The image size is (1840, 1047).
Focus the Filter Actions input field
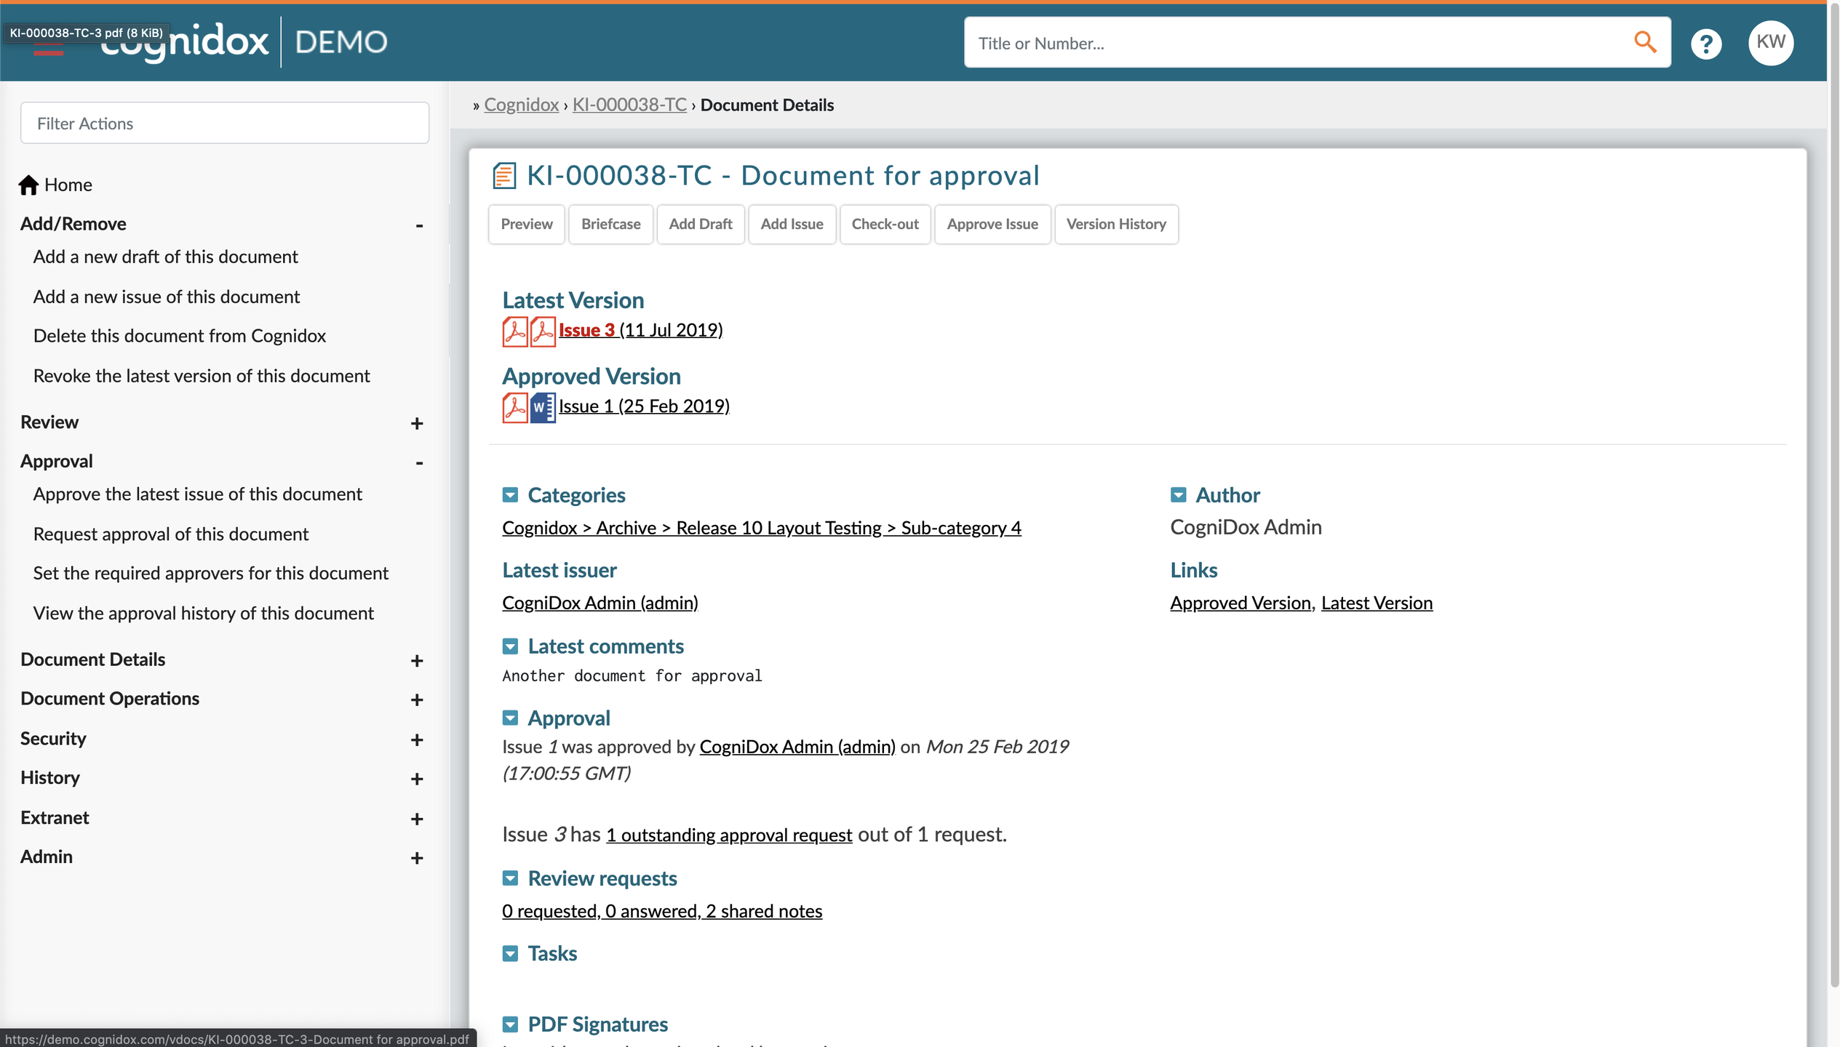[x=224, y=123]
